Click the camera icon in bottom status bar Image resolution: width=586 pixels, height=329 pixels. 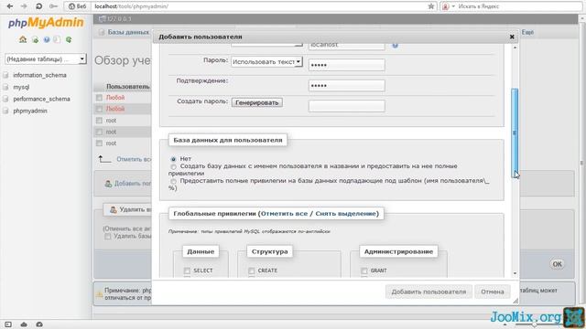(x=39, y=324)
